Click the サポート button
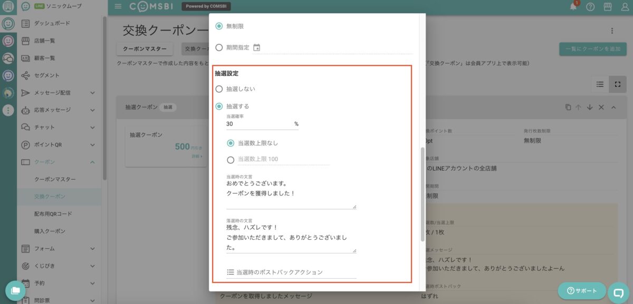This screenshot has width=633, height=304. click(x=582, y=291)
